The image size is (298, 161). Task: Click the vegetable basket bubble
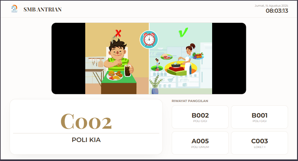coord(198,56)
